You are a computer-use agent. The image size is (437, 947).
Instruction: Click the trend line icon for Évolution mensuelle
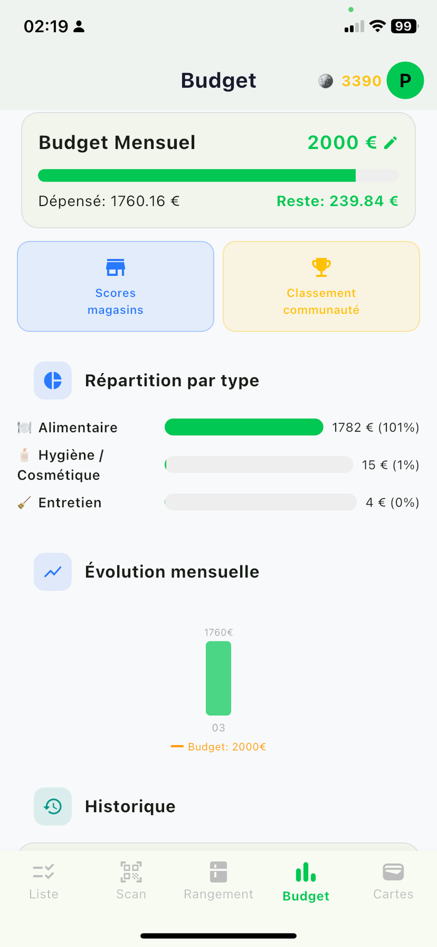(53, 572)
